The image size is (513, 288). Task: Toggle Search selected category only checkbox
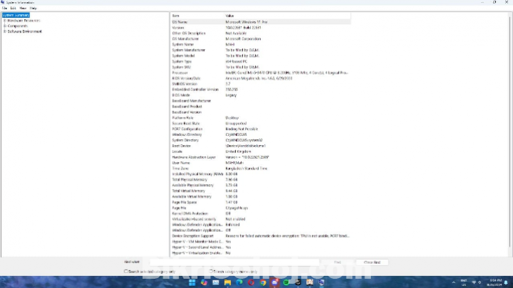(126, 272)
